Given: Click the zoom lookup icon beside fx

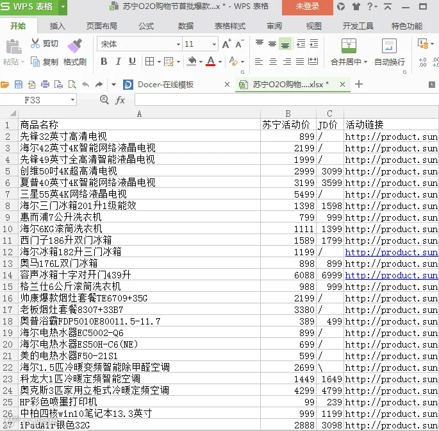Looking at the screenshot, I should pos(104,100).
